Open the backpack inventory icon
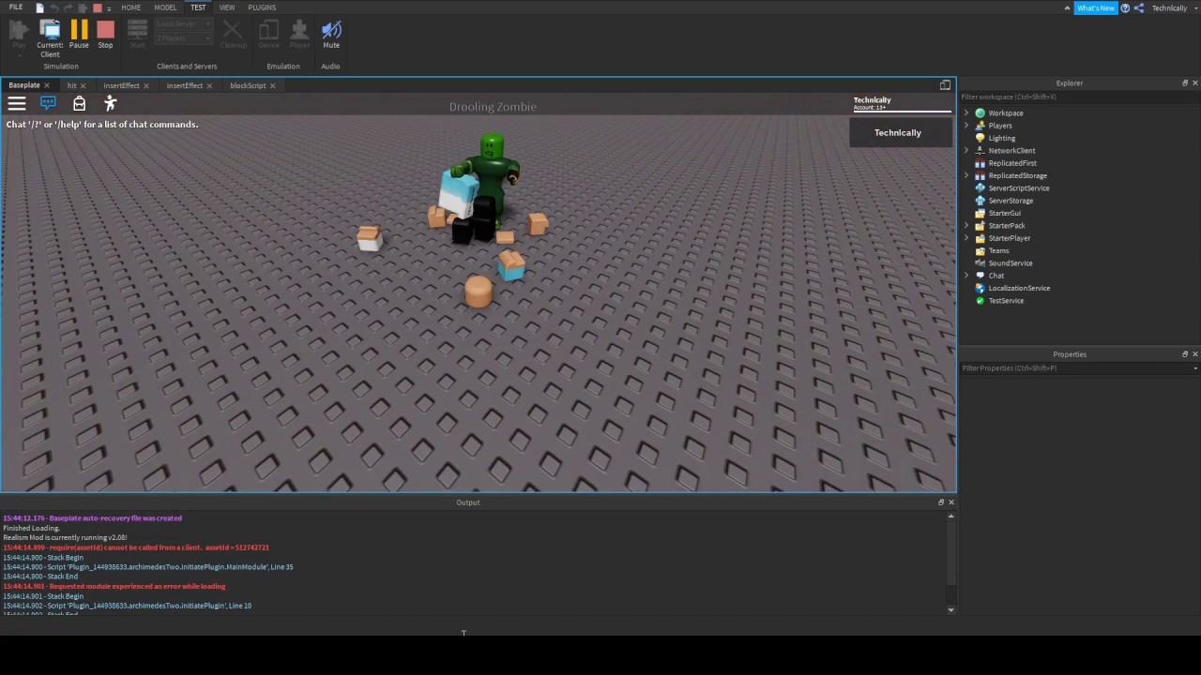The width and height of the screenshot is (1201, 675). (79, 103)
